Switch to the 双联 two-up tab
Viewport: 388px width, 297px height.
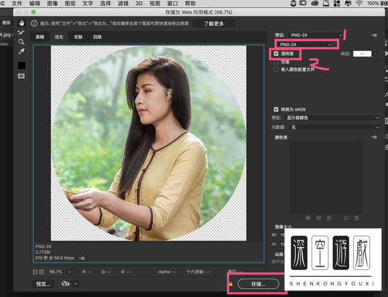tap(78, 37)
